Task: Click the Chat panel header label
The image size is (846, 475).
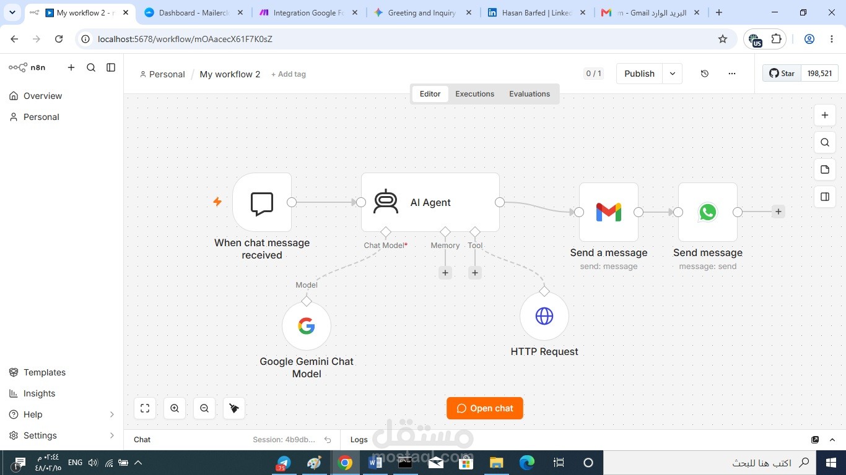Action: tap(142, 440)
